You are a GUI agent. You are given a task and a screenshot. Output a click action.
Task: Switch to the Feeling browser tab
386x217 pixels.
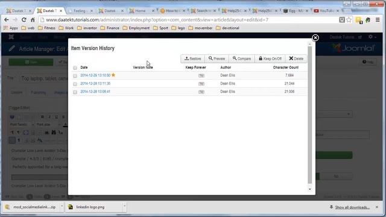[79, 11]
